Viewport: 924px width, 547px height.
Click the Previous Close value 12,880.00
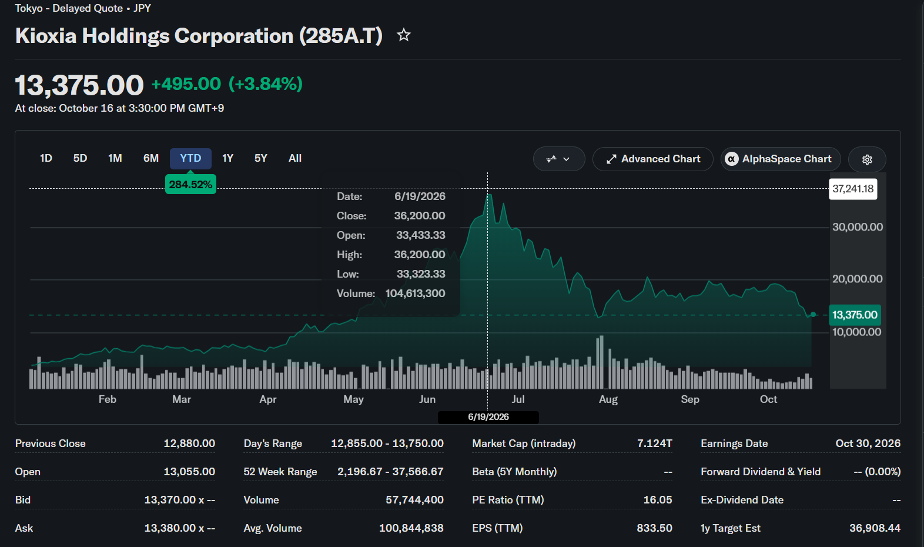189,443
